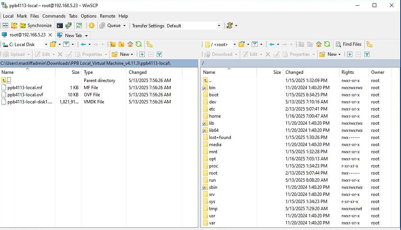The image size is (401, 230).
Task: Open the Remote menu
Action: 107,16
